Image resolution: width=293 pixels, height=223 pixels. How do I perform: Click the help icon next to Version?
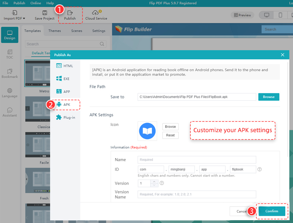click(162, 183)
